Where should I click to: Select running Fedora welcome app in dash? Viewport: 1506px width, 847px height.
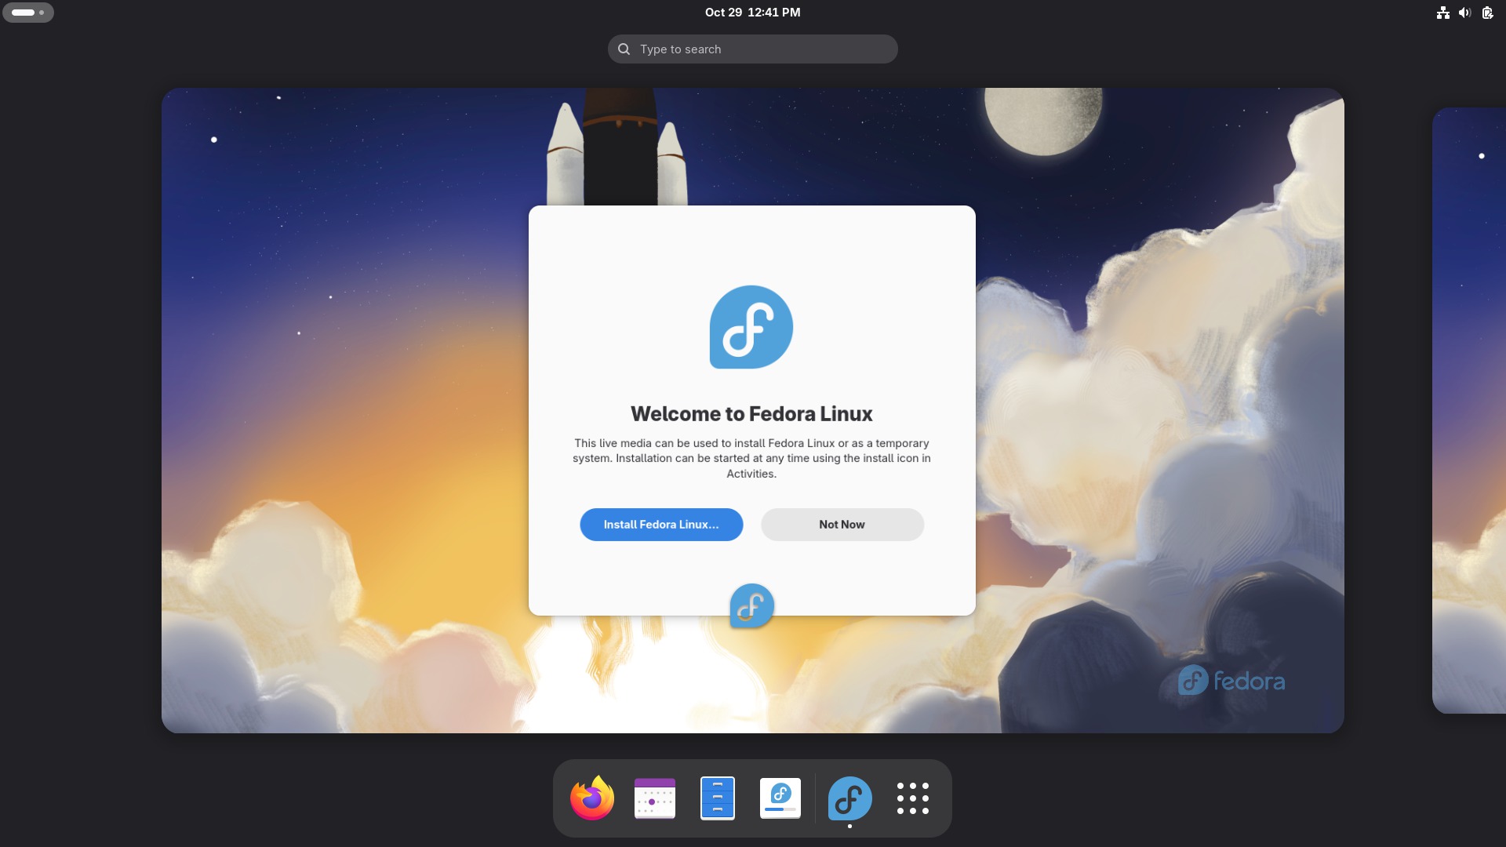849,798
